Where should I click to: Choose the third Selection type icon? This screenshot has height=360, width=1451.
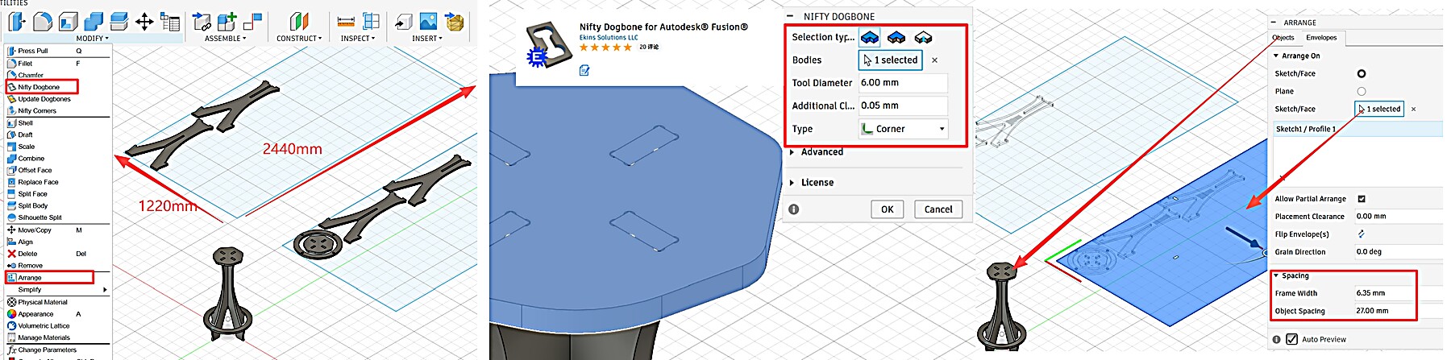pos(923,37)
